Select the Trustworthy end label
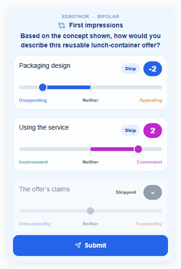Screen dimensions: 181x269 click(149, 224)
